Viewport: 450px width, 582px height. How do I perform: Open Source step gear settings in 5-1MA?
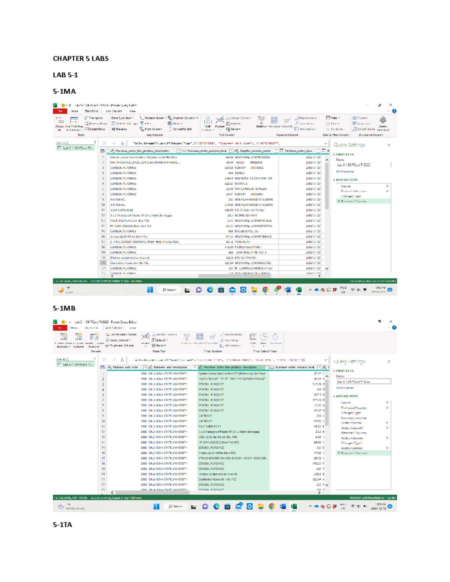387,186
